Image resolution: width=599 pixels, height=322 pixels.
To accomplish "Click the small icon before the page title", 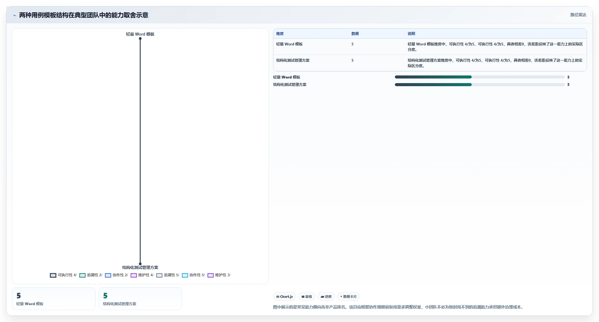I will tap(14, 15).
